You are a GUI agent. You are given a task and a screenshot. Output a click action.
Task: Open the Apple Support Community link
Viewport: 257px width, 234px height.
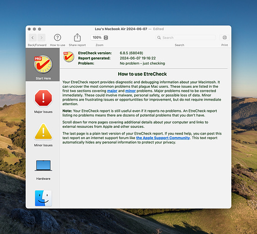pyautogui.click(x=163, y=138)
